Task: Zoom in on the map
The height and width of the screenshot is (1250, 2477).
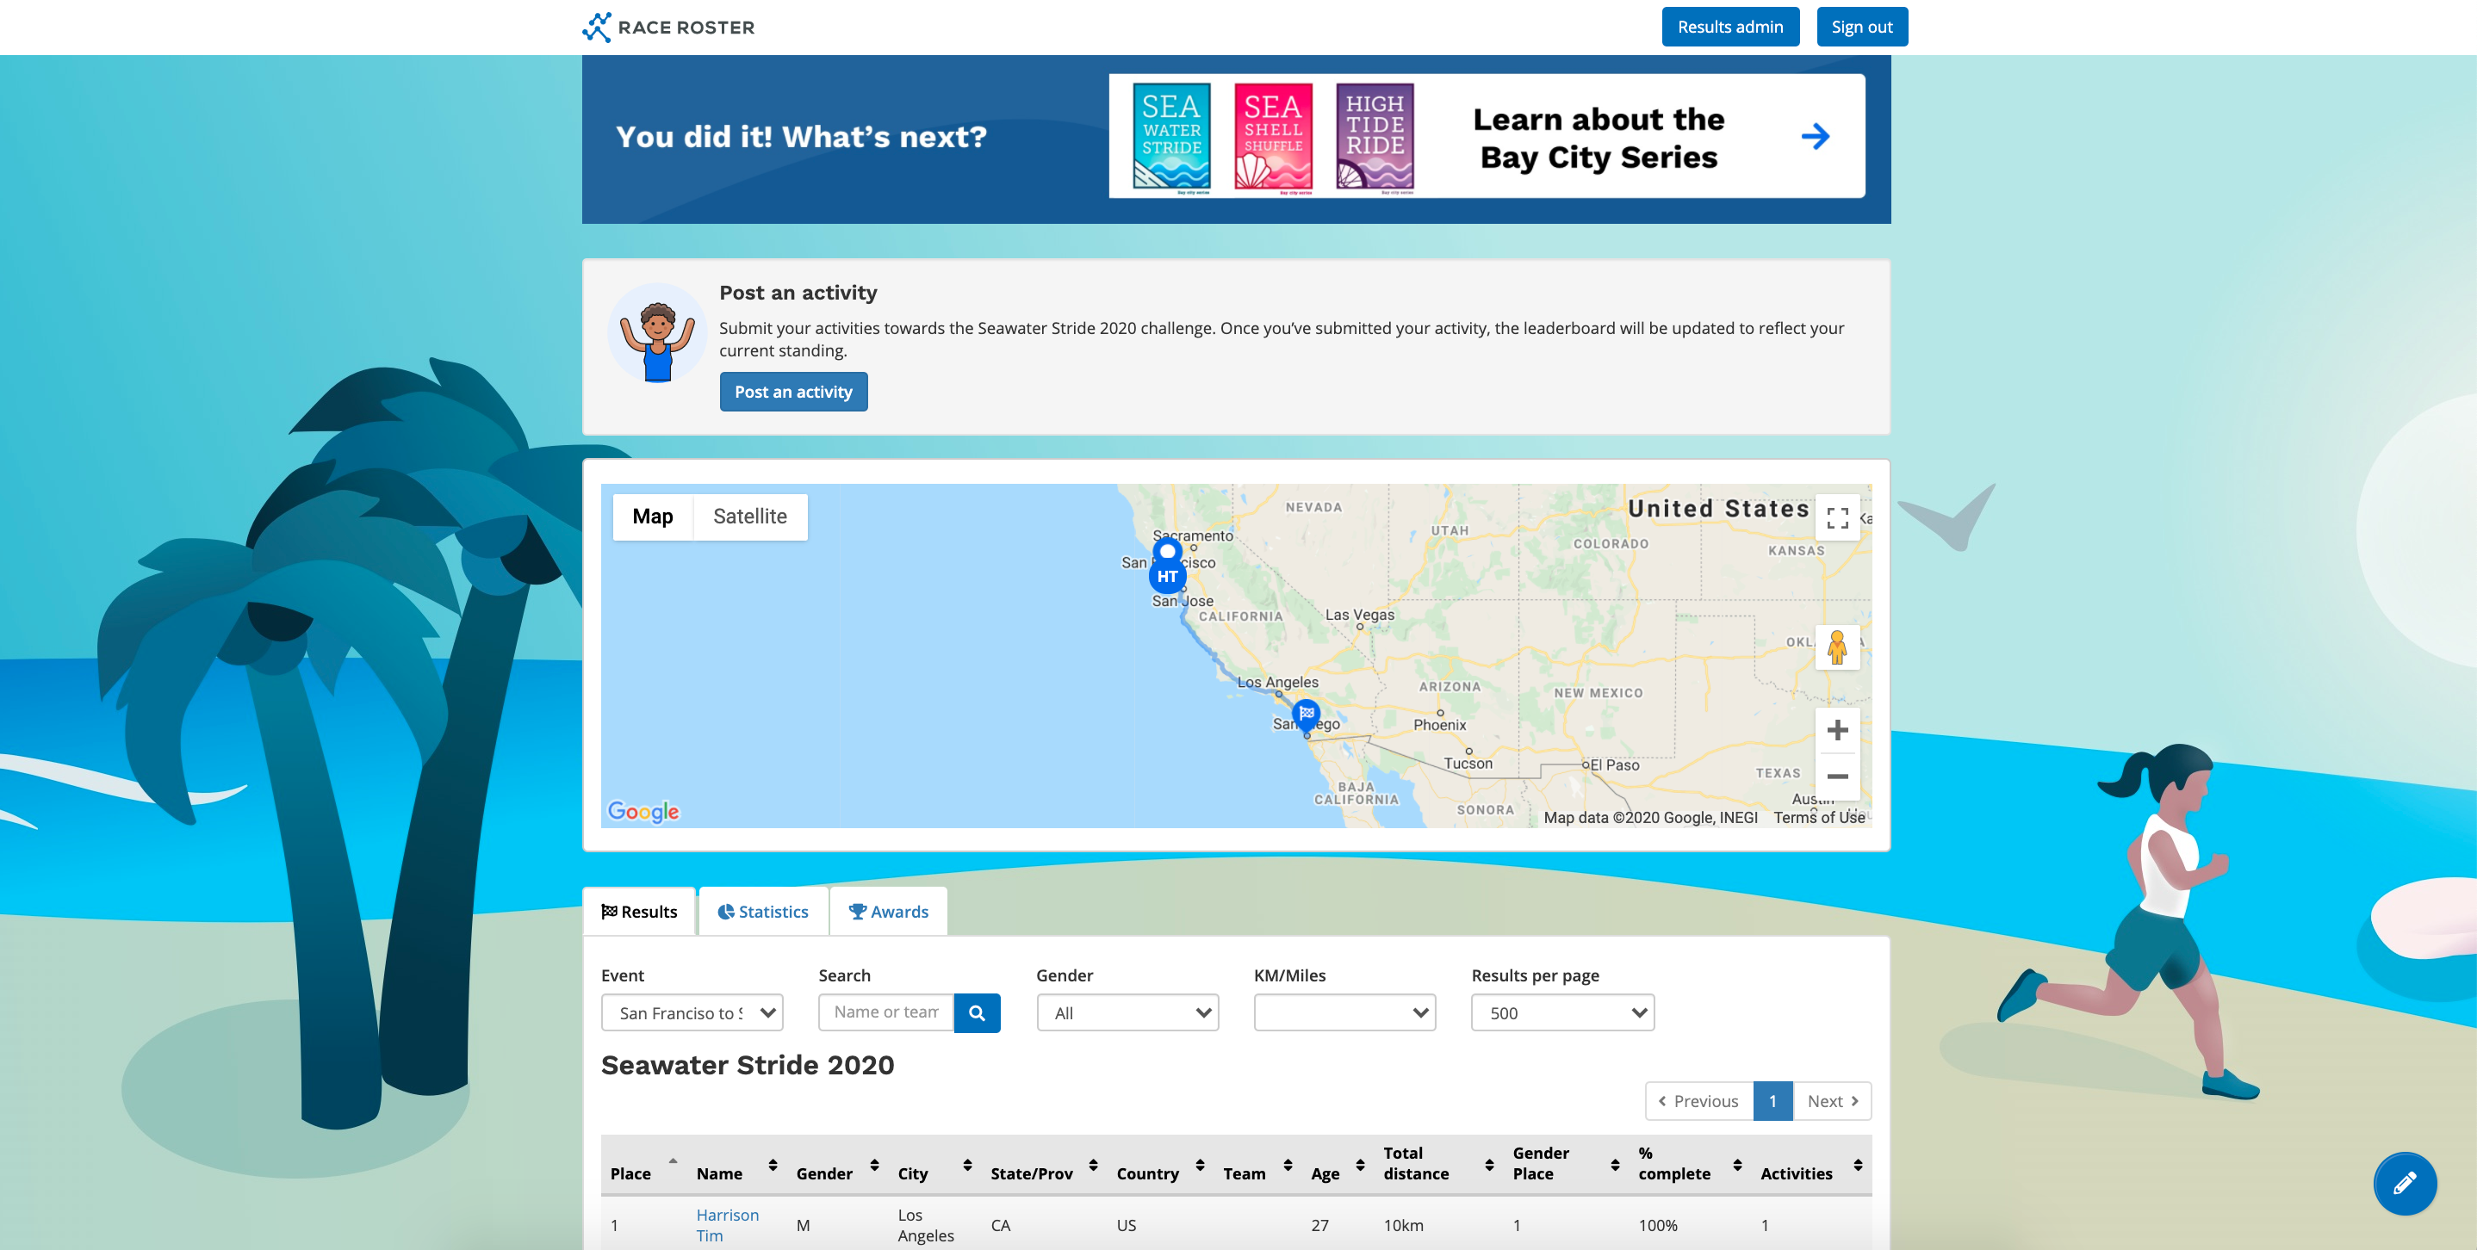Action: tap(1836, 730)
